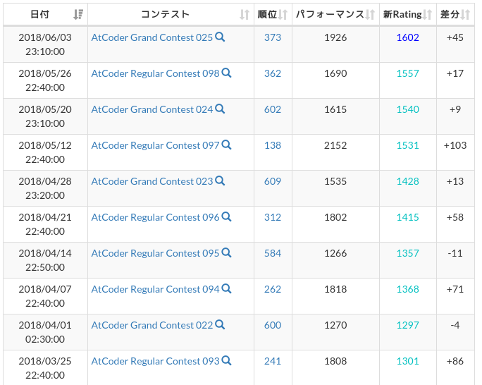
Task: Click magnifier icon beside Regular Contest 098
Action: pyautogui.click(x=226, y=73)
